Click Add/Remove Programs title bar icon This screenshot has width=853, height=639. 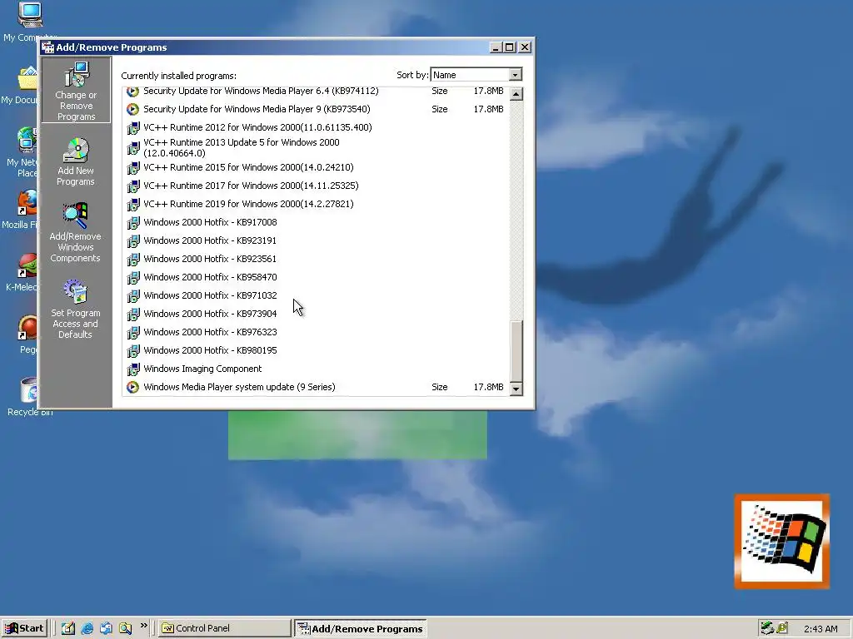(x=47, y=47)
